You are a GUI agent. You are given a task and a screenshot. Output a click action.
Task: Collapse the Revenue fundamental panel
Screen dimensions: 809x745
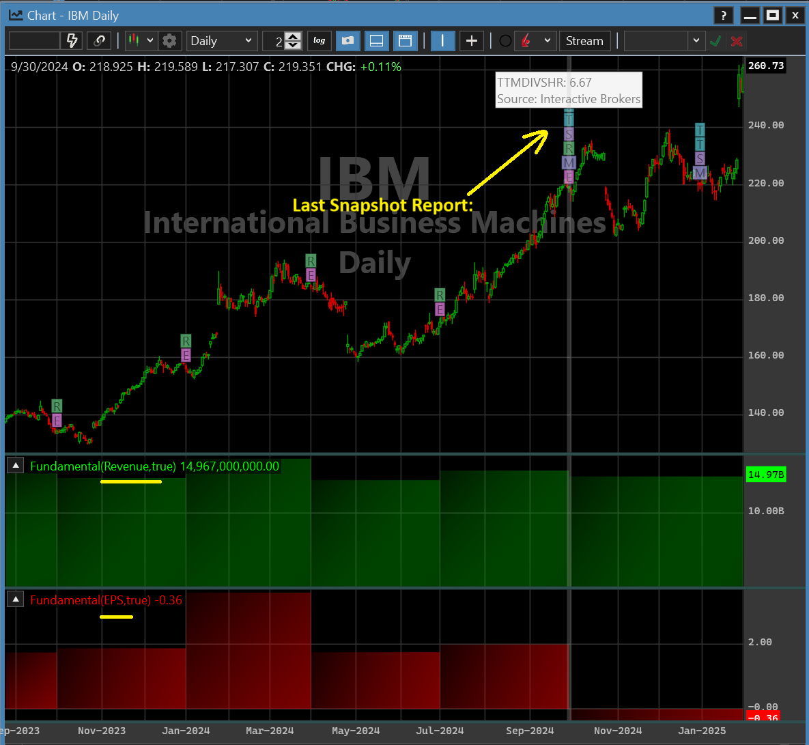(16, 466)
